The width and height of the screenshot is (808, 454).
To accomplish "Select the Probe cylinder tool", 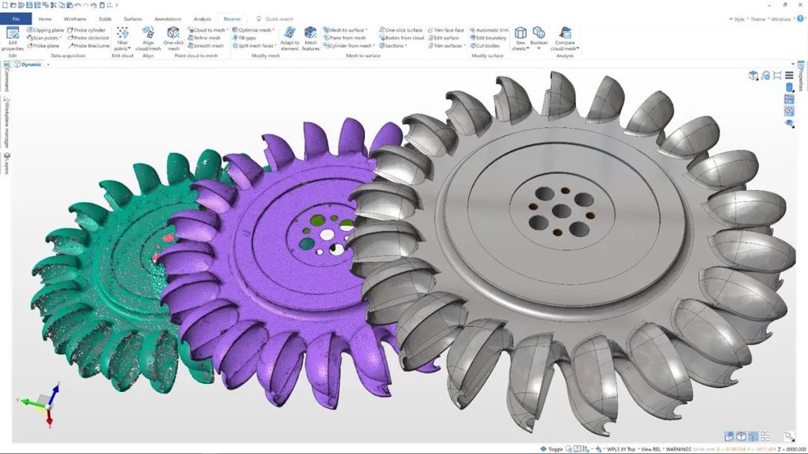I will tap(86, 30).
